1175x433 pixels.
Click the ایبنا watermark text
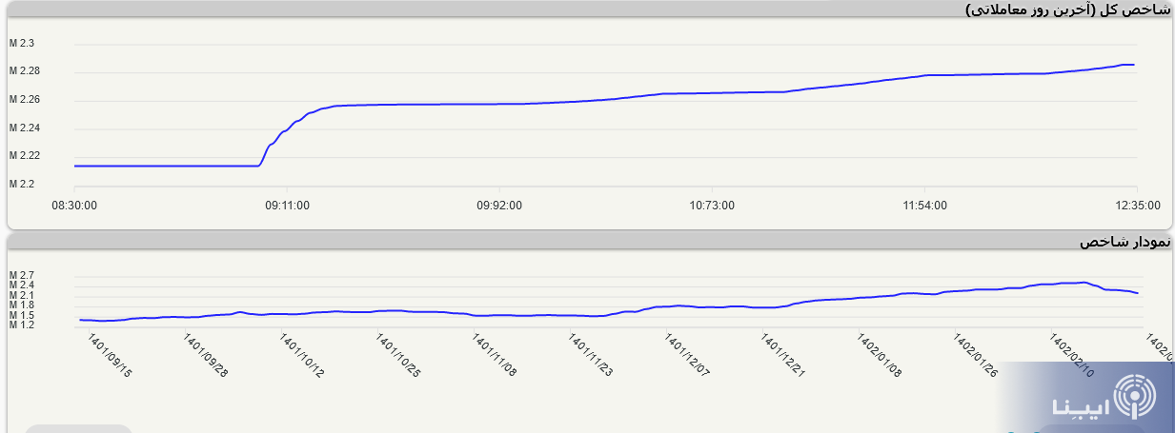(x=1082, y=404)
